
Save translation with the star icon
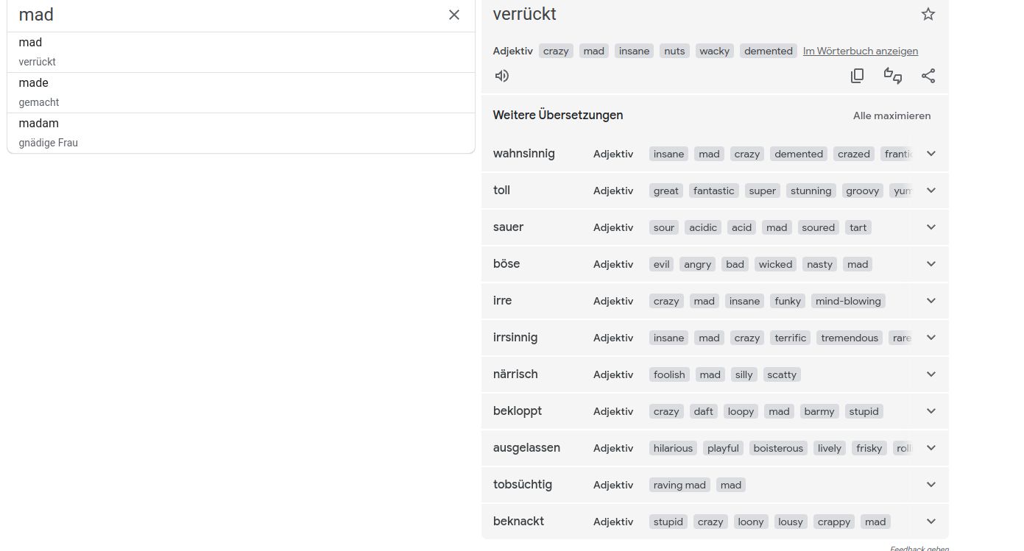point(928,14)
